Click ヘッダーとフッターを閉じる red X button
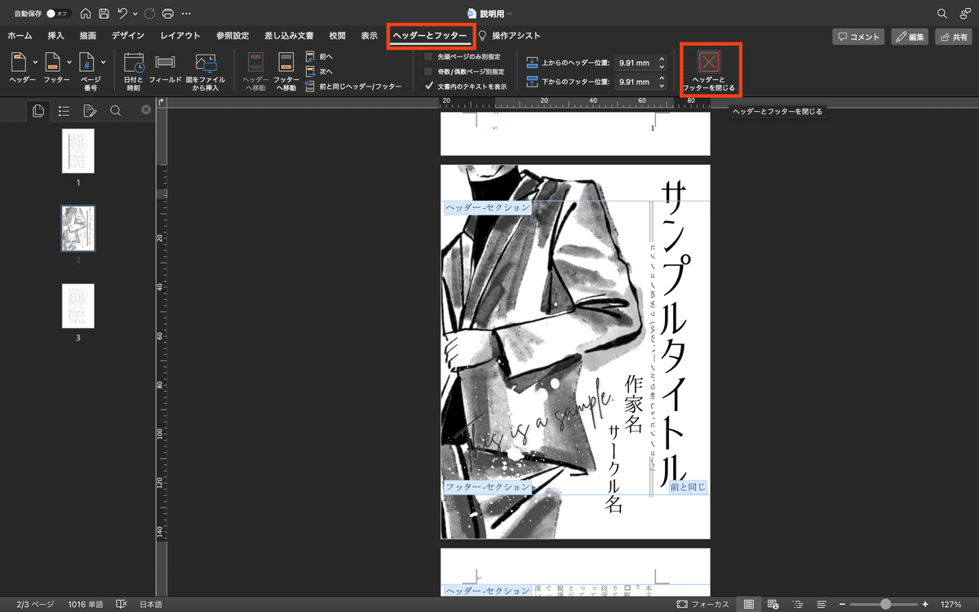The height and width of the screenshot is (612, 979). coord(708,72)
